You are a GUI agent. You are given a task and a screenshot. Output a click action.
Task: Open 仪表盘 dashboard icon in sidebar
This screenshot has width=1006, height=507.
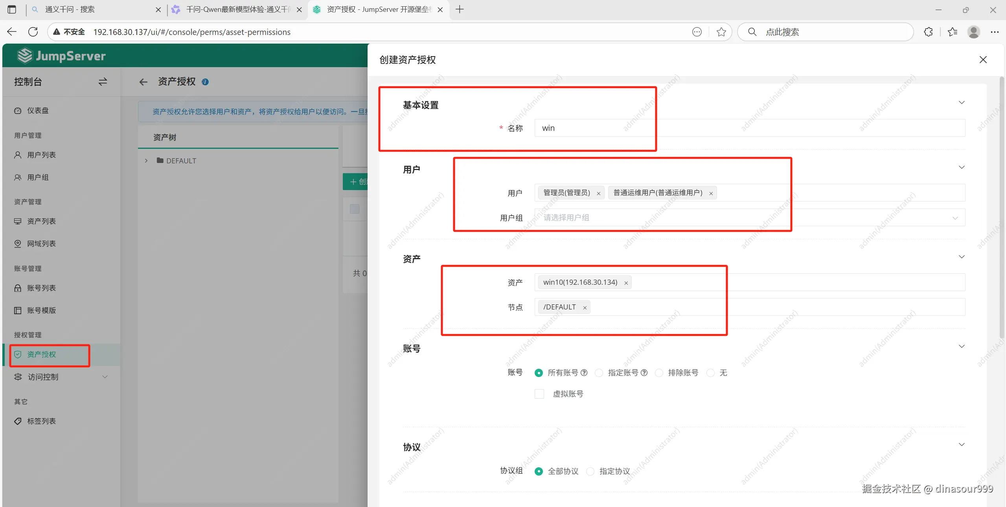[x=18, y=111]
